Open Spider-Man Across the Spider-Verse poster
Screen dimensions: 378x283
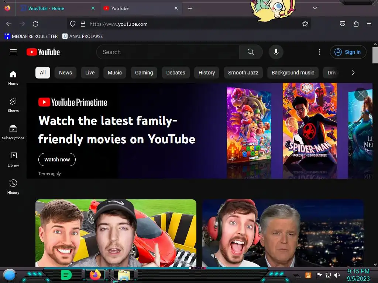point(310,124)
